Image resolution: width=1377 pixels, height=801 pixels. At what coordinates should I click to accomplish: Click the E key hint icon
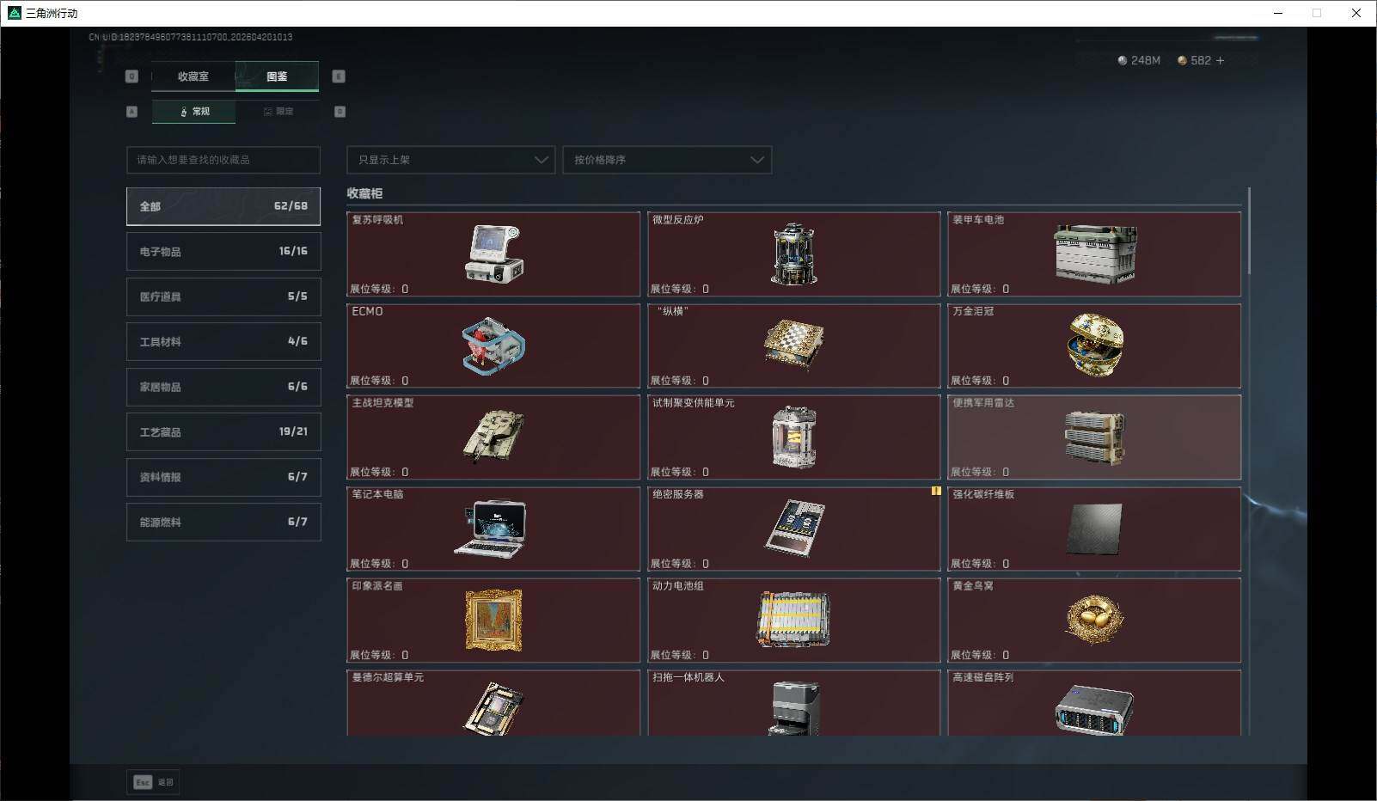[339, 76]
